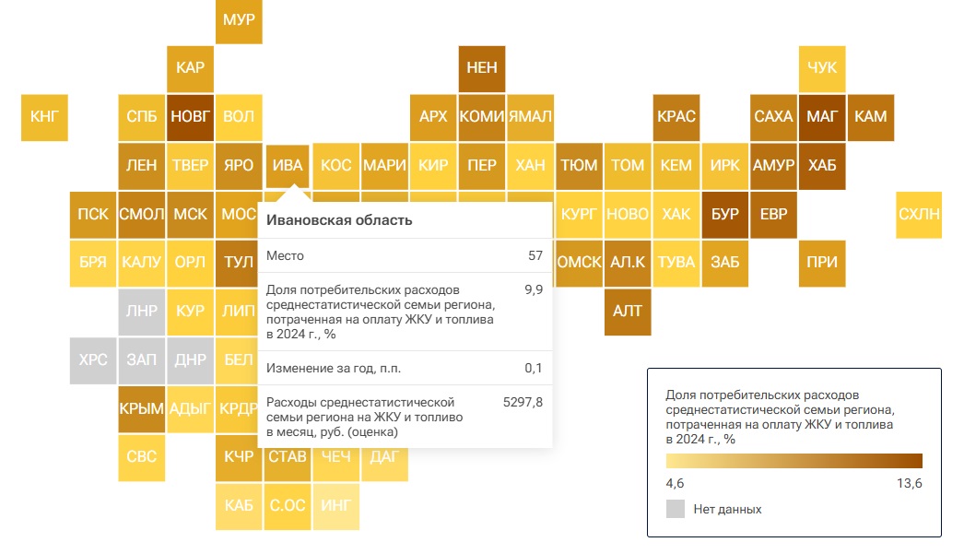
Task: Click the АЛТ region tile
Action: pos(628,311)
